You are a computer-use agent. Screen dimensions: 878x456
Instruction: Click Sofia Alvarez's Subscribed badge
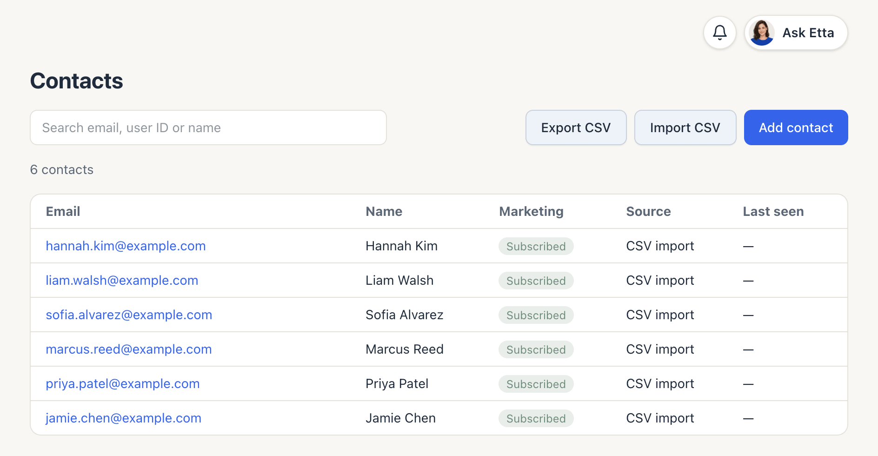coord(536,315)
